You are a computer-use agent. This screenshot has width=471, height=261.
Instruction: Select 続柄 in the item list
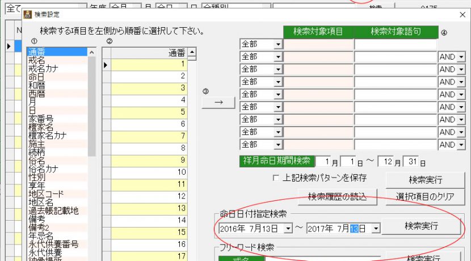(x=57, y=152)
